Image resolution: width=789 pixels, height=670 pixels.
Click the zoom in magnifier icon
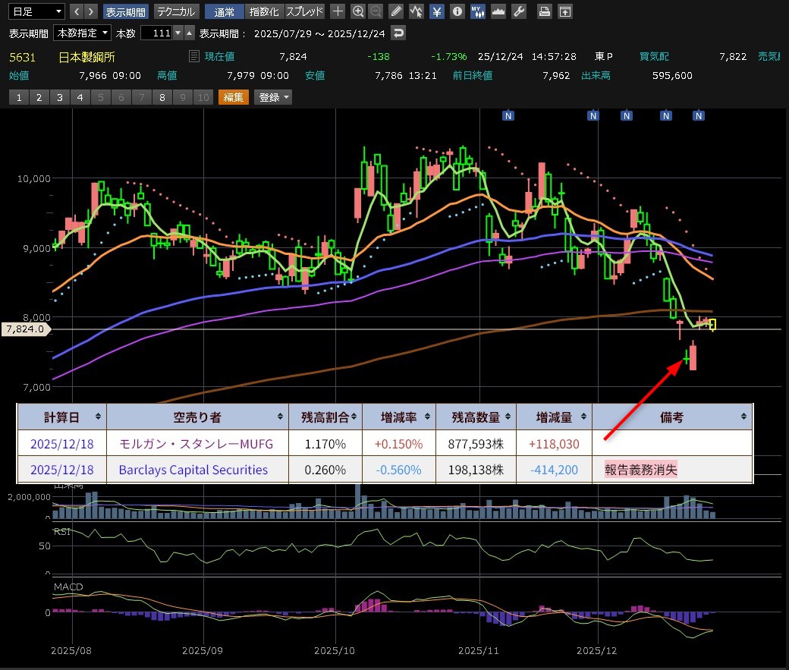358,11
